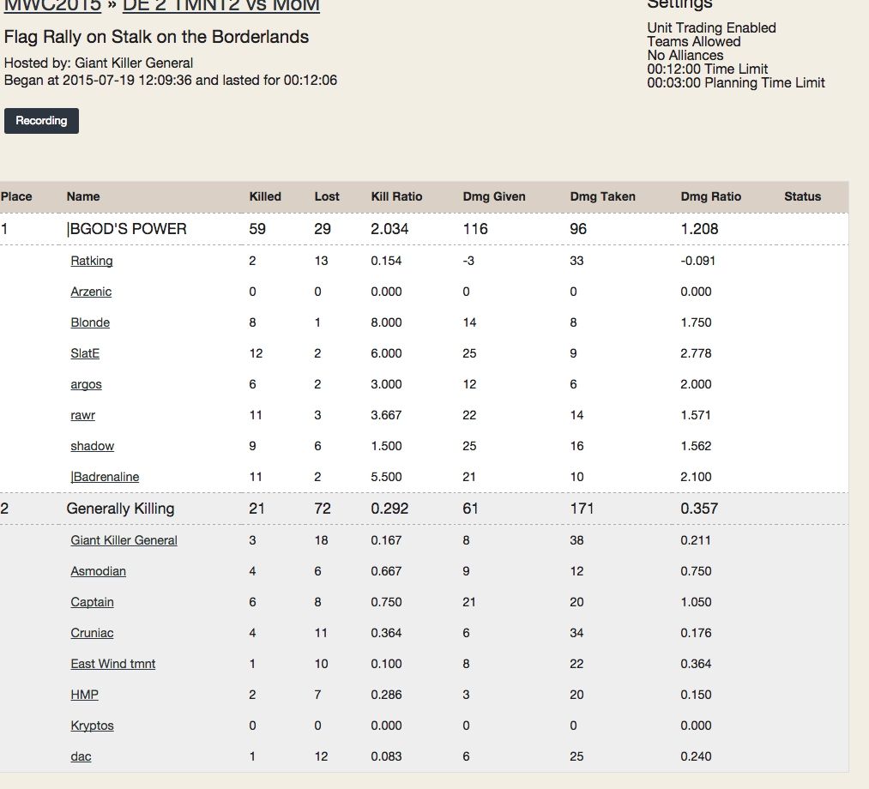Follow the HMP player link
The height and width of the screenshot is (789, 869).
tap(84, 695)
